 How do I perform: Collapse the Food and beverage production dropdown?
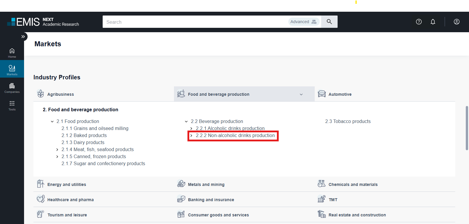[301, 94]
